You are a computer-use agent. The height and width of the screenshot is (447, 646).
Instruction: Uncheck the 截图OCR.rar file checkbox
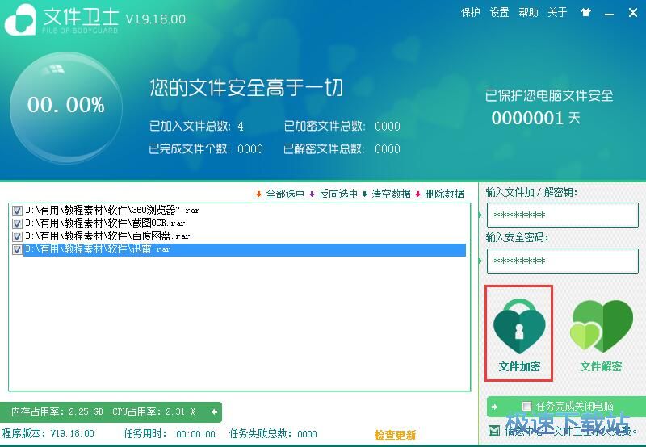pos(17,223)
